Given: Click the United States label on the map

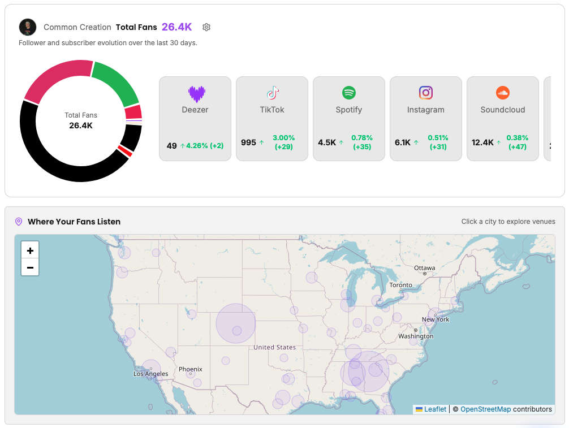Looking at the screenshot, I should coord(275,347).
